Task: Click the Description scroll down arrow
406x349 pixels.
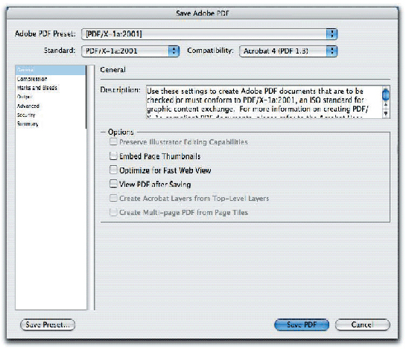Action: (x=386, y=114)
